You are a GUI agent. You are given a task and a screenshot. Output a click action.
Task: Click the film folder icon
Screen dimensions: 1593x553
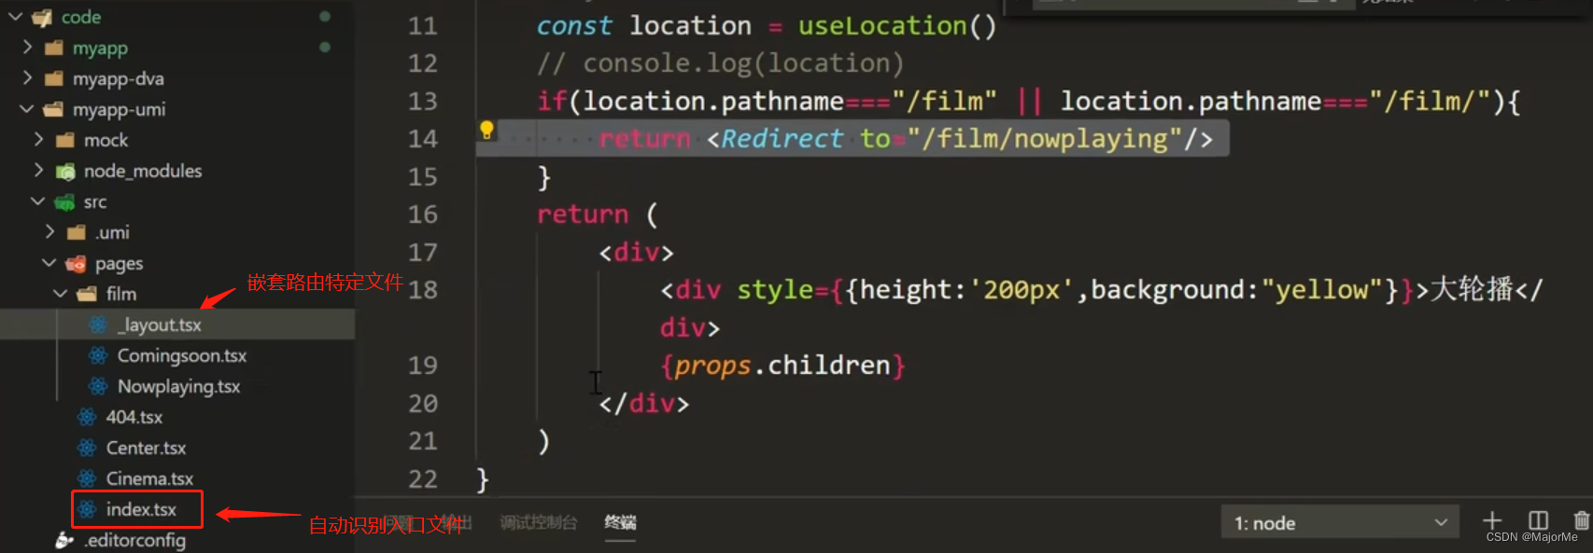click(87, 294)
